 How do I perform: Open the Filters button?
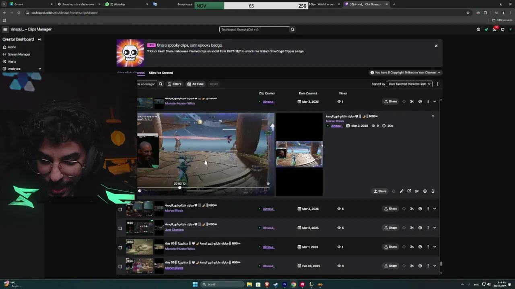point(174,84)
